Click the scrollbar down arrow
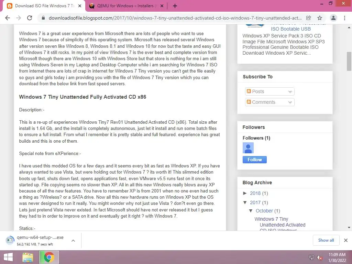Image resolution: width=352 pixels, height=264 pixels. 349,228
